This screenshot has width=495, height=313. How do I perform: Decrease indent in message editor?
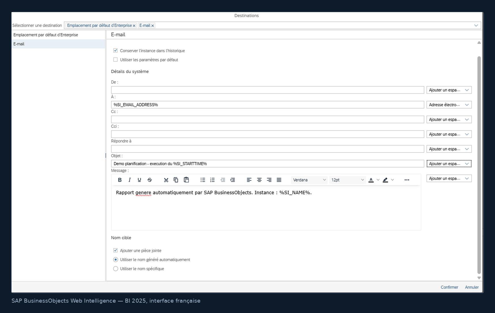coord(223,180)
